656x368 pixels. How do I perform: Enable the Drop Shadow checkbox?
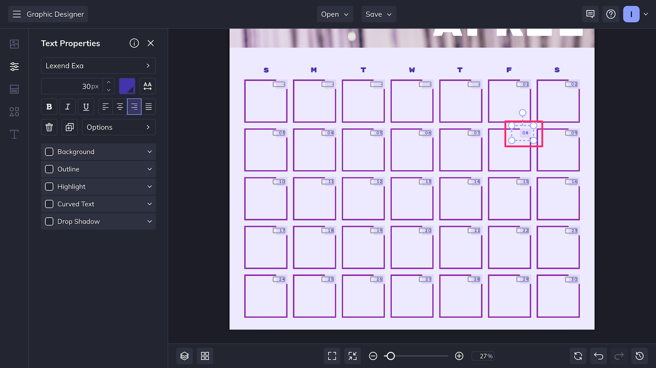(x=49, y=221)
